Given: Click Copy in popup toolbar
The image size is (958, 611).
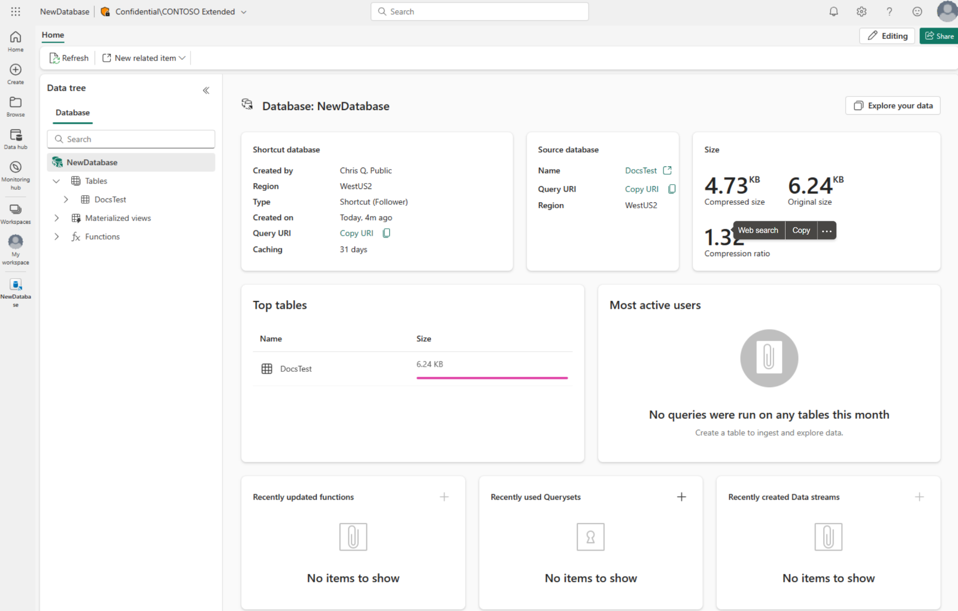Looking at the screenshot, I should coord(801,230).
